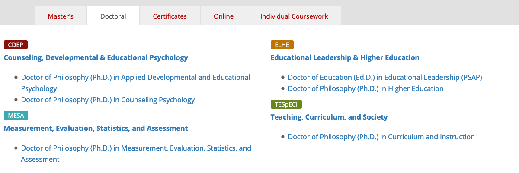Open the Certificates tab
519x173 pixels.
tap(170, 16)
